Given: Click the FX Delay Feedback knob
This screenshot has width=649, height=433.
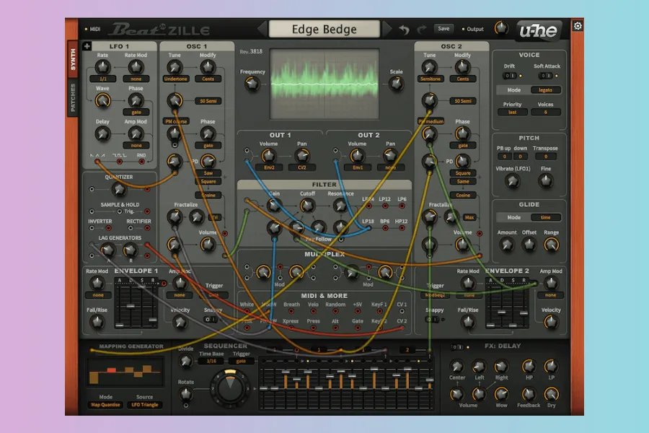Looking at the screenshot, I should [528, 393].
